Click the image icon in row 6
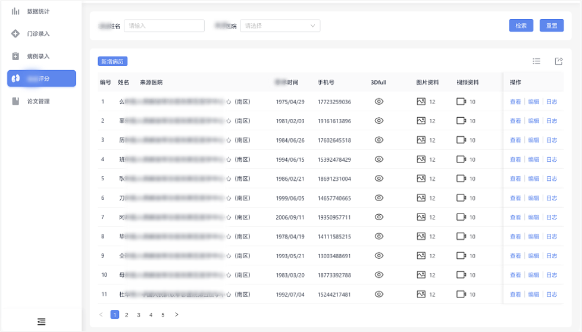The width and height of the screenshot is (582, 332). [x=421, y=198]
